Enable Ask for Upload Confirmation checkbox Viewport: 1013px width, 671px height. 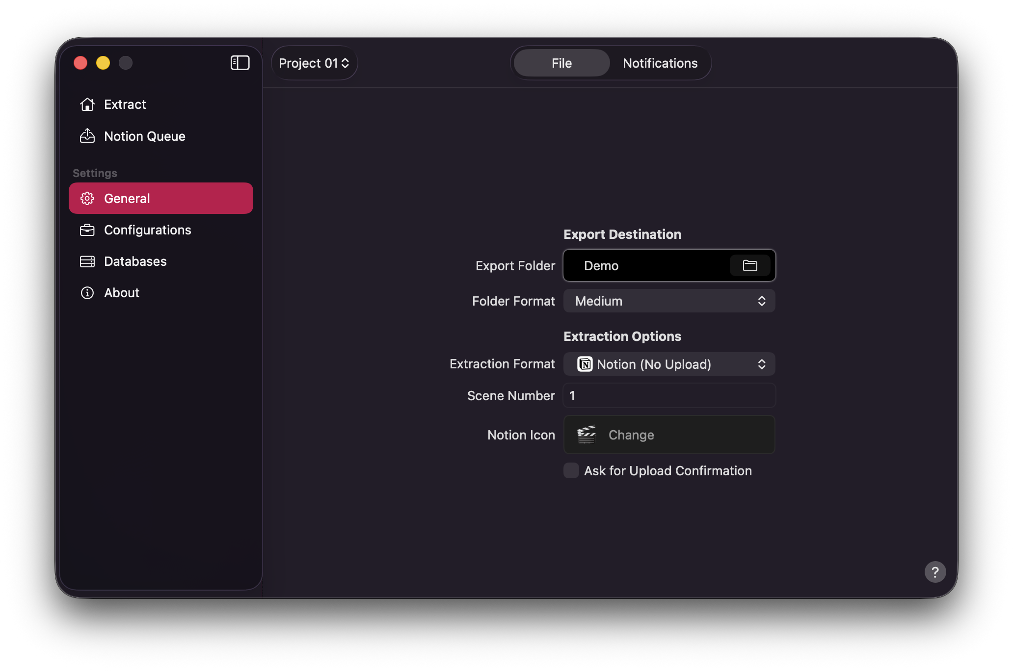[x=571, y=470]
